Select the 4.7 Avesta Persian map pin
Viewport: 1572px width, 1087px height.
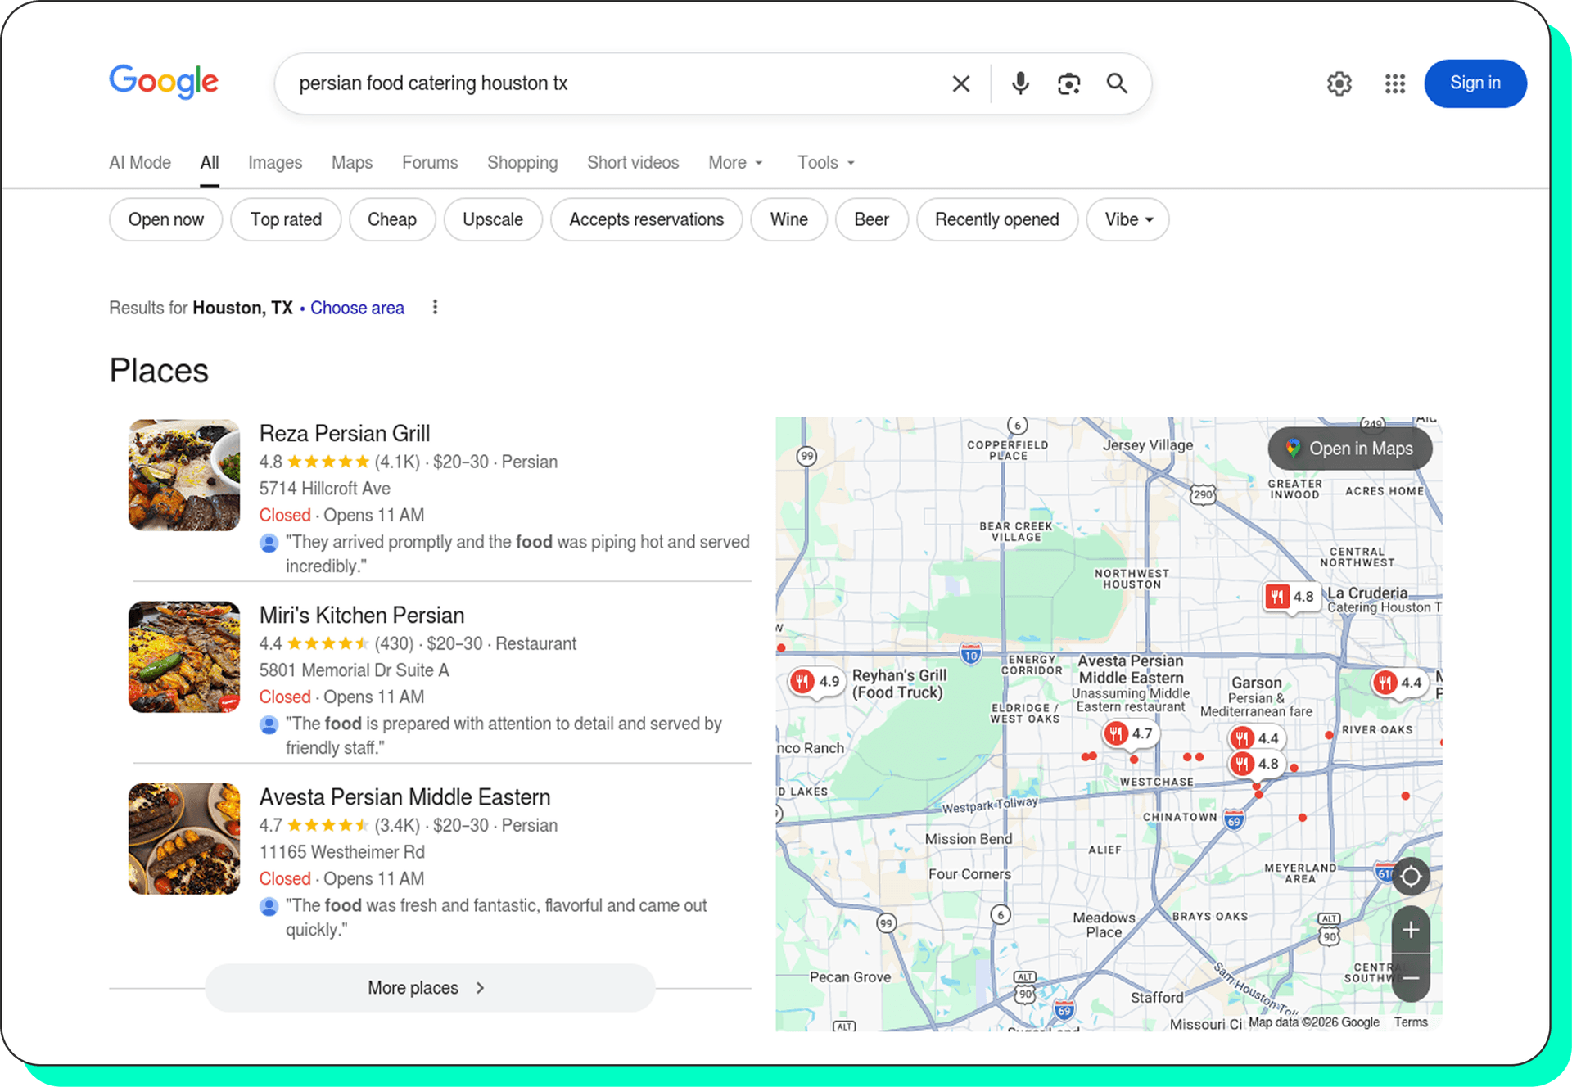click(x=1130, y=733)
